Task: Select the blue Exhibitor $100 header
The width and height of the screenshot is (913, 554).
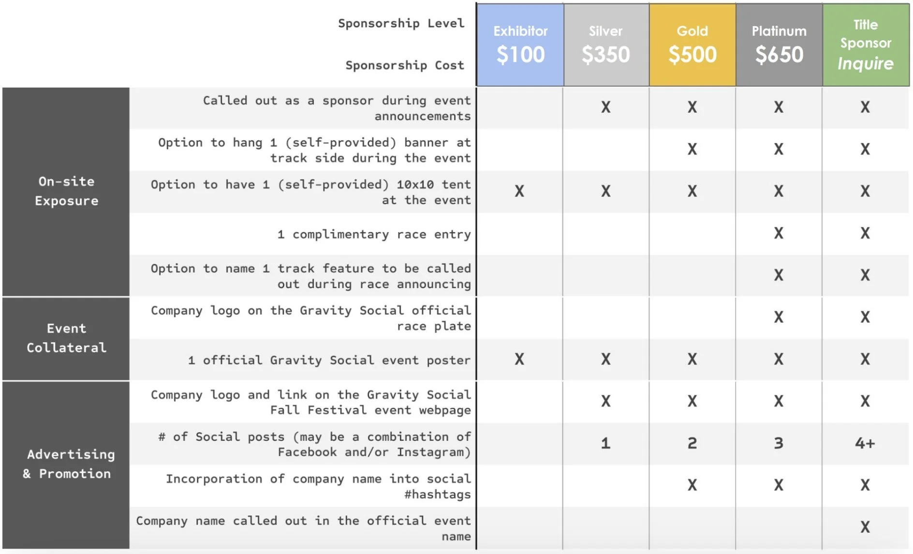Action: pos(520,45)
